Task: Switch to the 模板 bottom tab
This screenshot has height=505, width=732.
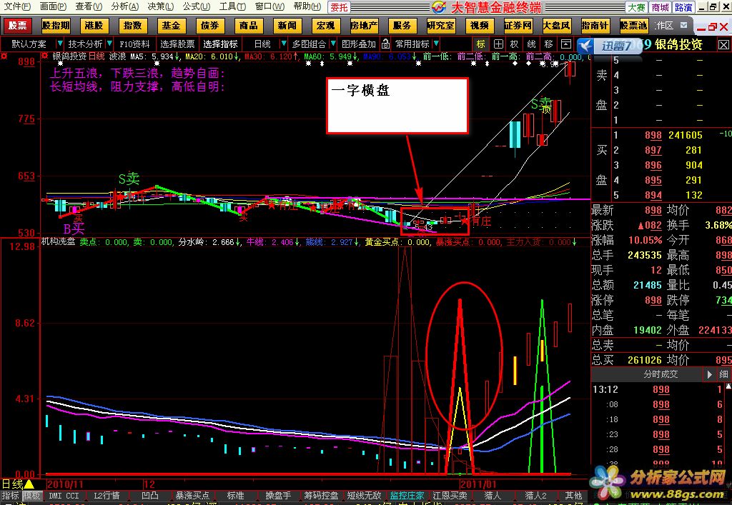Action: pyautogui.click(x=32, y=495)
